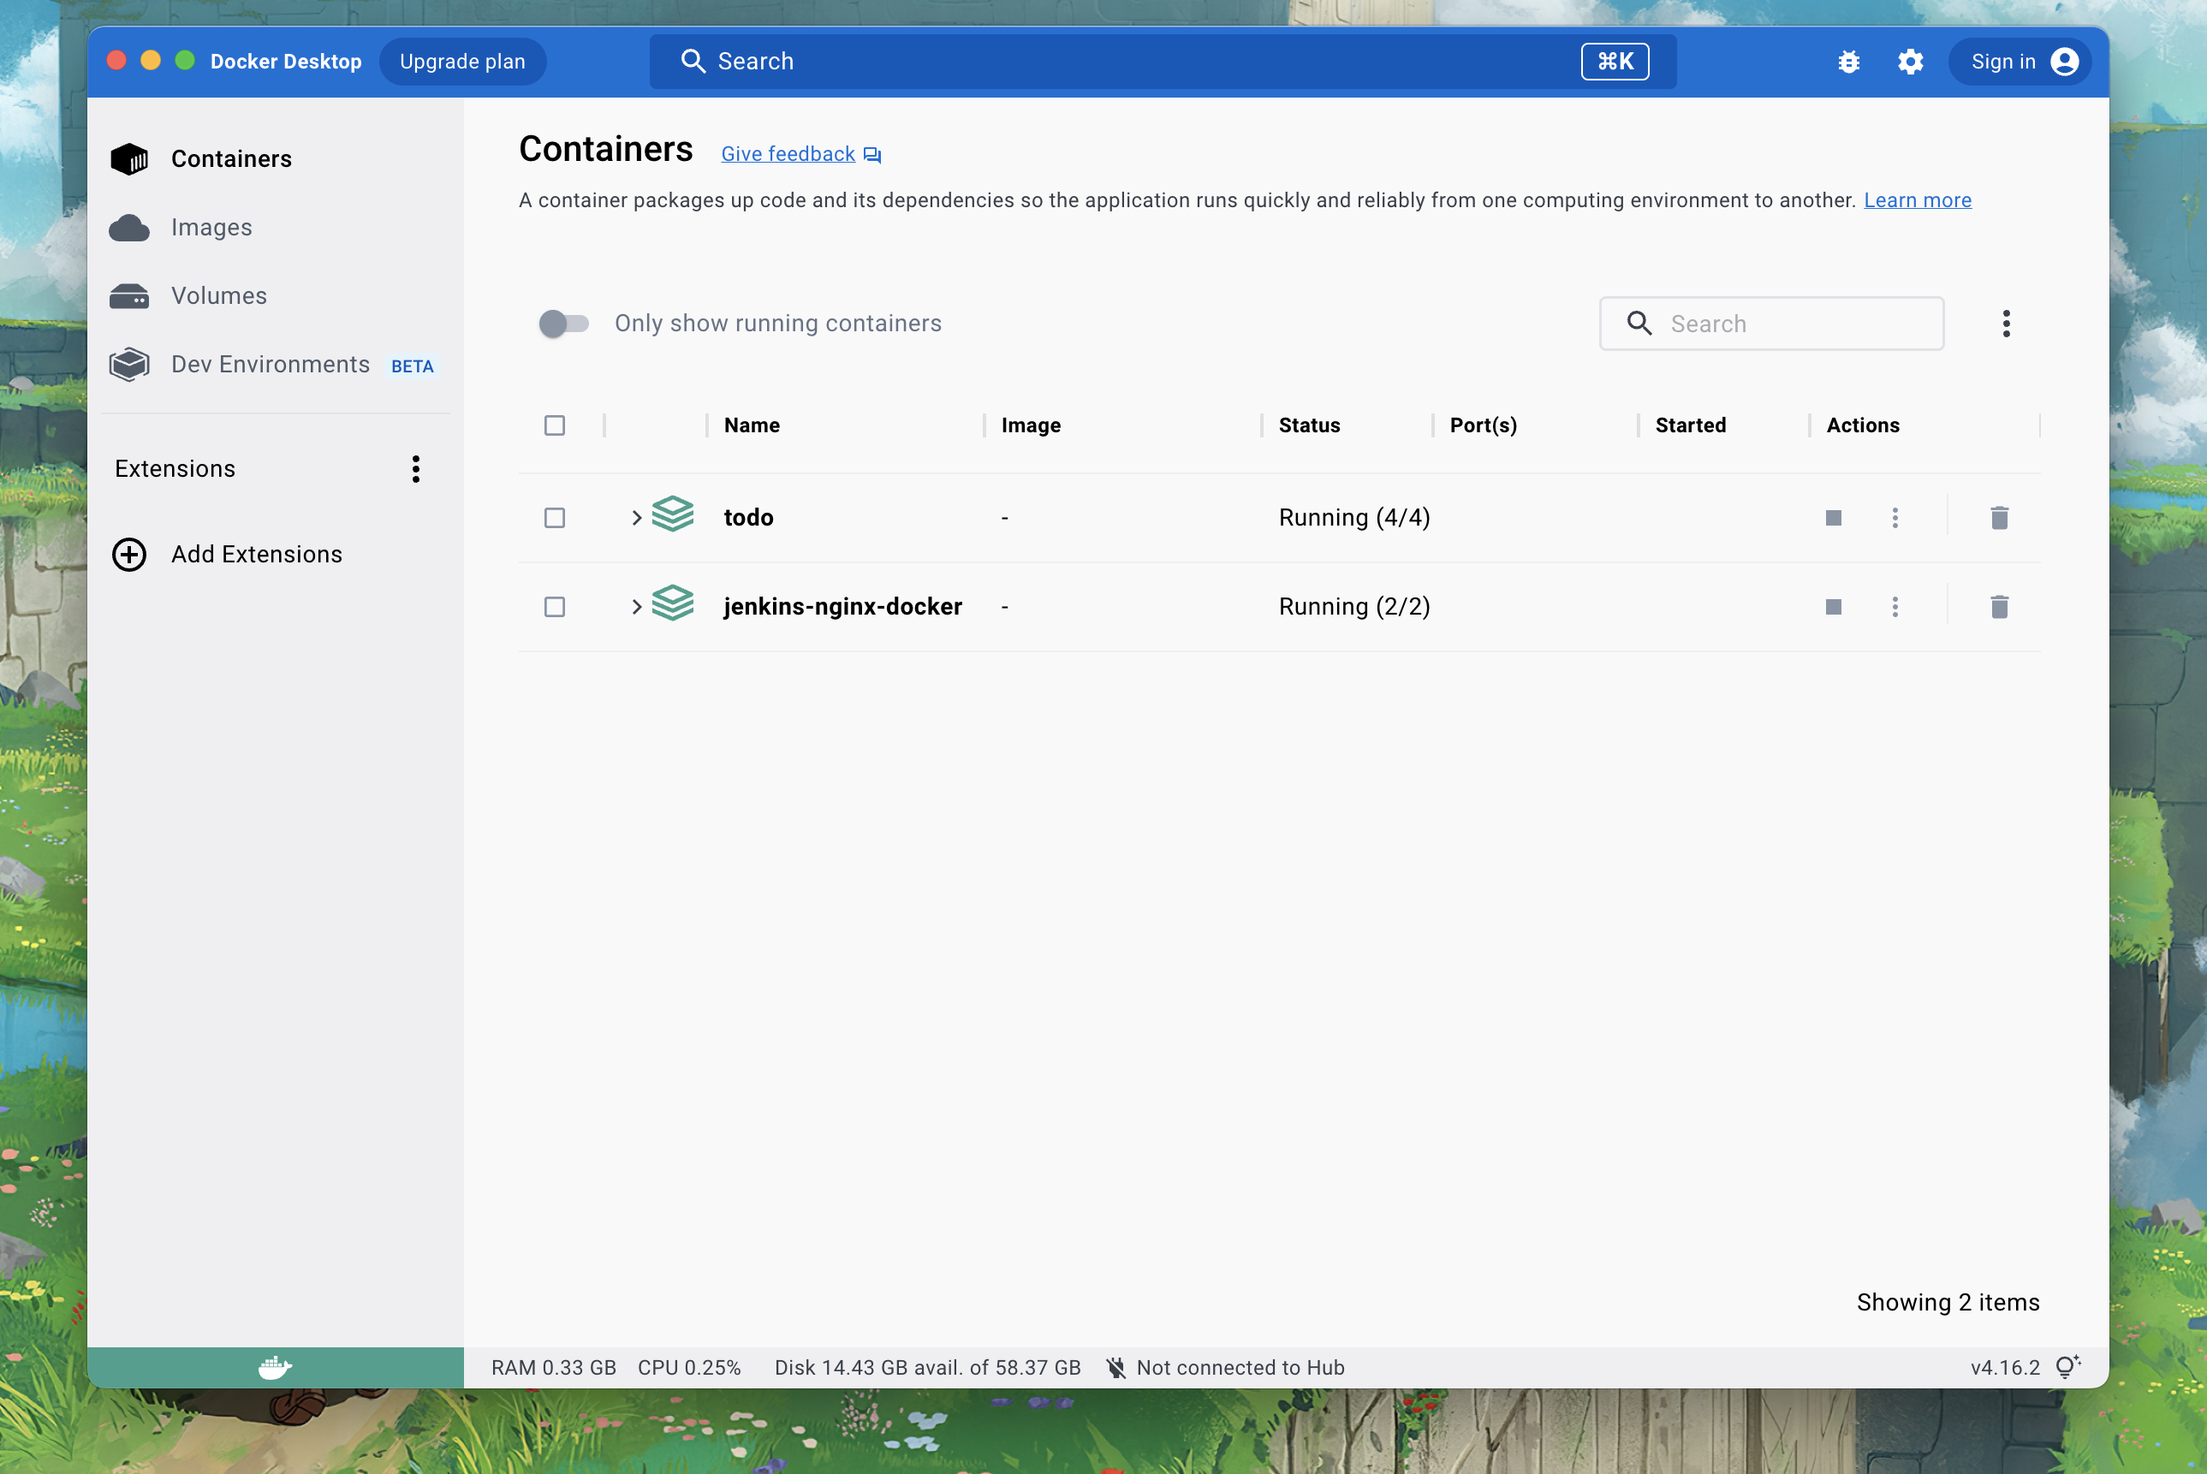Open the Give feedback link
This screenshot has height=1474, width=2207.
click(788, 154)
